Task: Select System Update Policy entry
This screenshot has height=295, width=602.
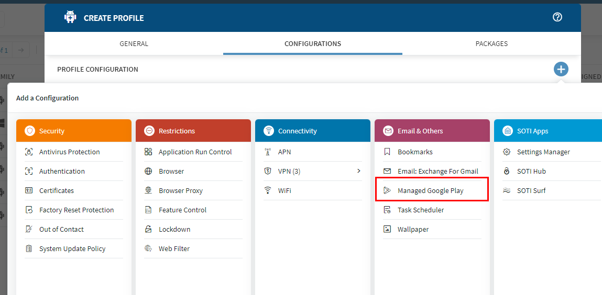Action: pyautogui.click(x=72, y=248)
